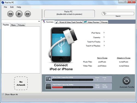Click the magnifier icon in search box
This screenshot has height=103, width=137.
point(104,14)
